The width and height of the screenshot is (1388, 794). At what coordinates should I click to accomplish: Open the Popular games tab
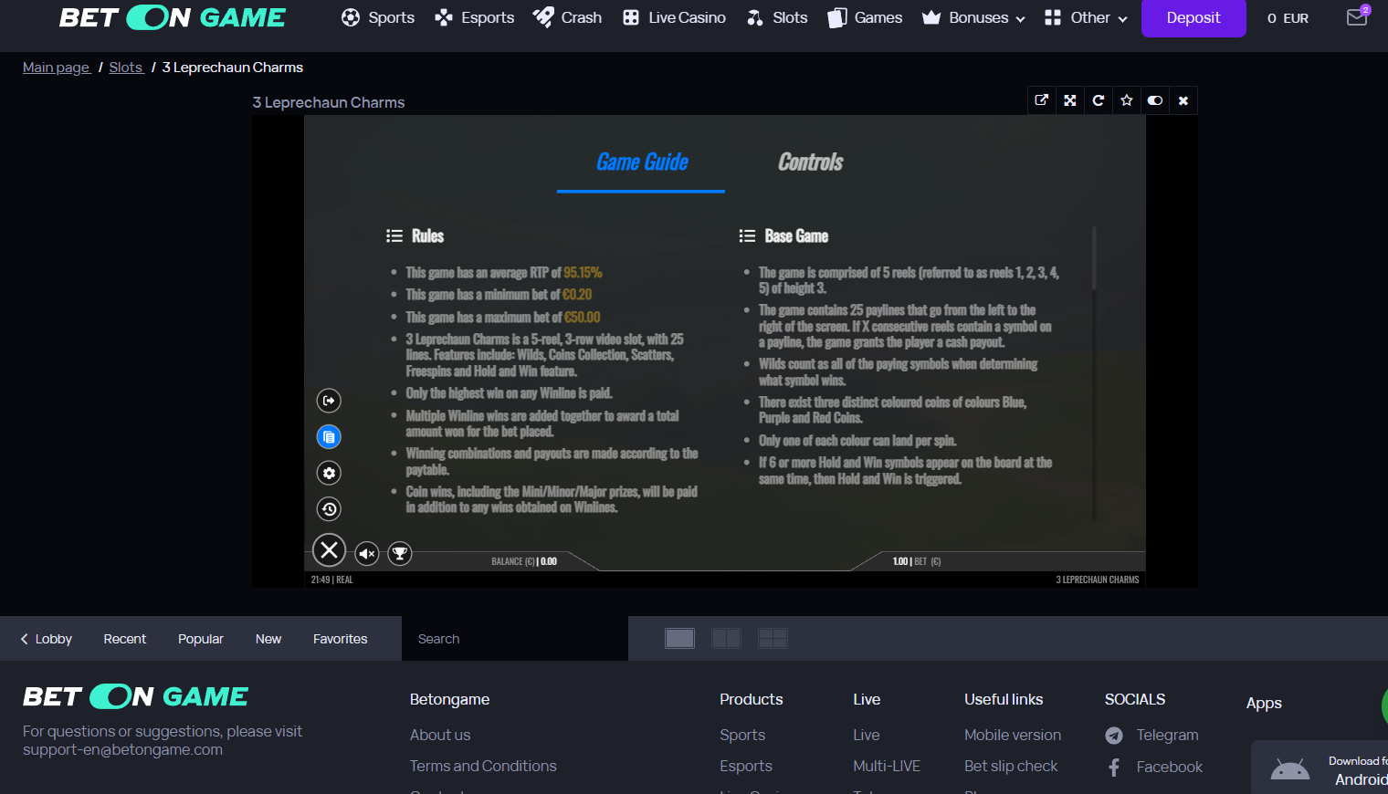(x=201, y=639)
